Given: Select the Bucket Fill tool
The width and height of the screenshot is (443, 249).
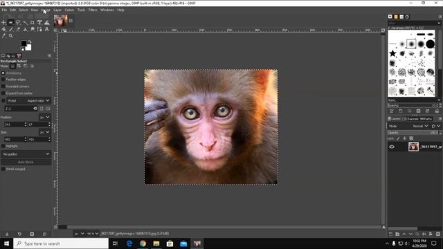Looking at the screenshot, I should coord(3,29).
